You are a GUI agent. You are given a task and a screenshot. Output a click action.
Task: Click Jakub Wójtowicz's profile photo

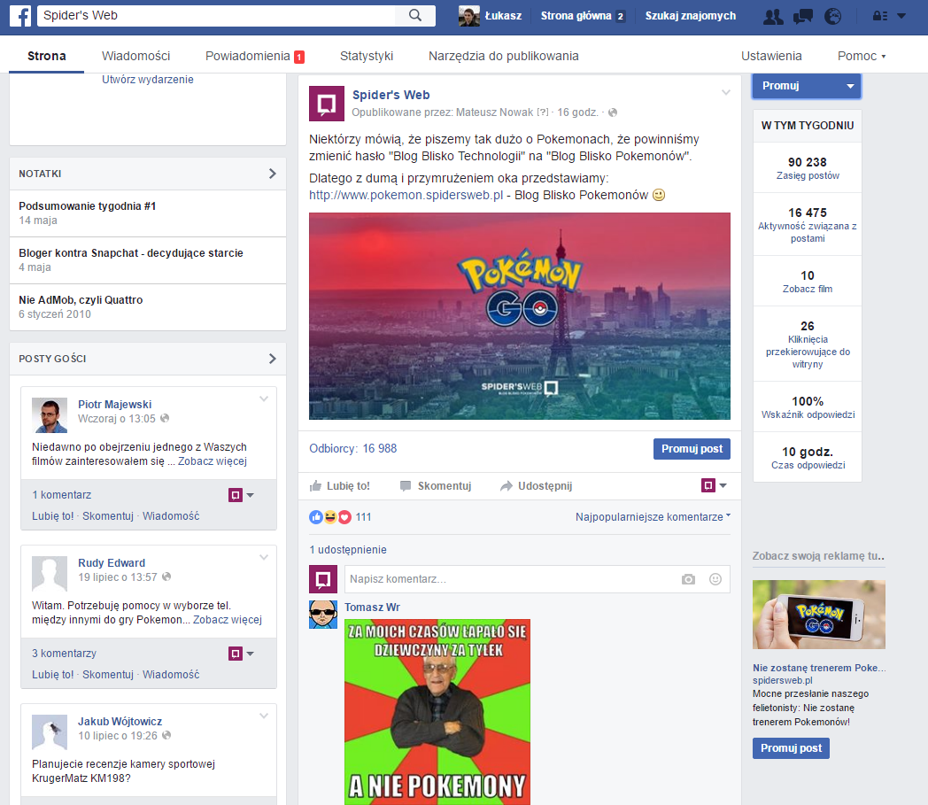(50, 732)
